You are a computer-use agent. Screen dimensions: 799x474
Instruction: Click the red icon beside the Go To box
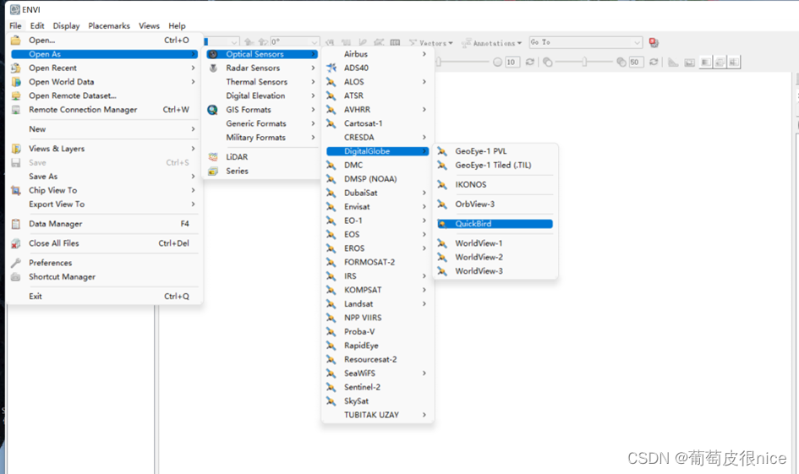654,43
